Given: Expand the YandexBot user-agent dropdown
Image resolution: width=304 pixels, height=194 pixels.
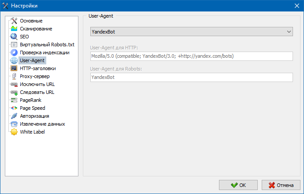Looking at the screenshot, I should [192, 32].
